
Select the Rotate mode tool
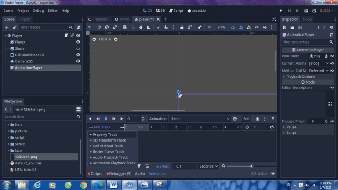107,27
